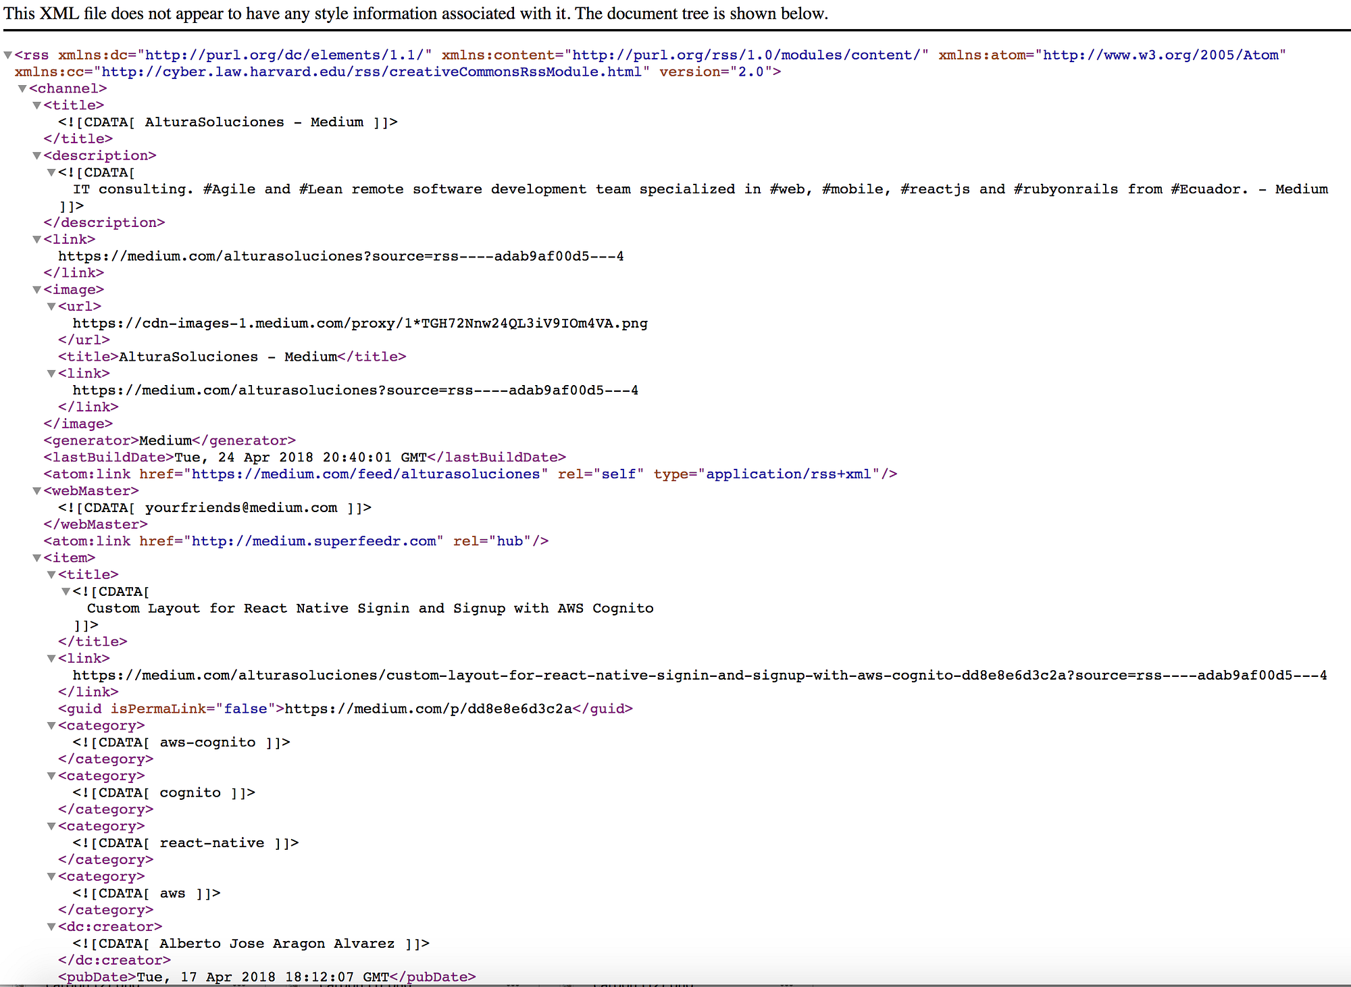Collapse the first item element
1351x987 pixels.
(x=37, y=558)
